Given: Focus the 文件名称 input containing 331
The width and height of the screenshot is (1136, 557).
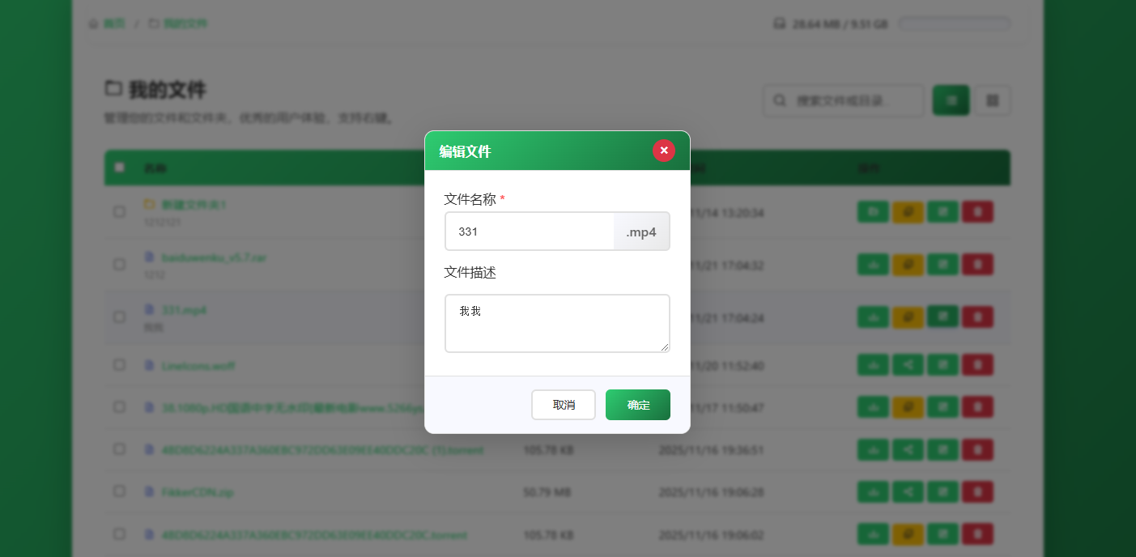Looking at the screenshot, I should pos(530,232).
